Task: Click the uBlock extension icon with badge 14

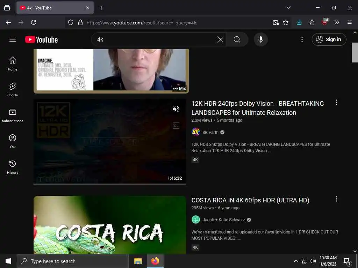Action: click(325, 22)
